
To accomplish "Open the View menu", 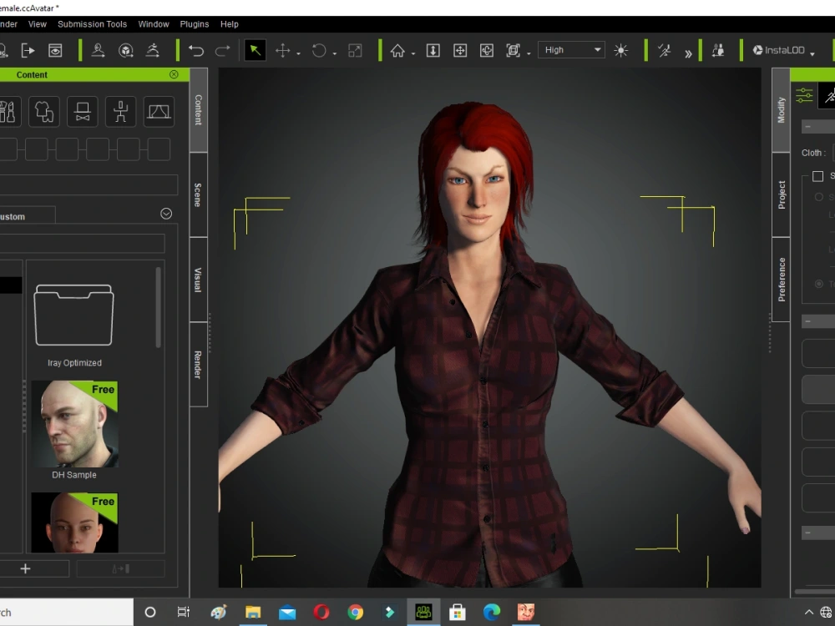I will (x=38, y=24).
